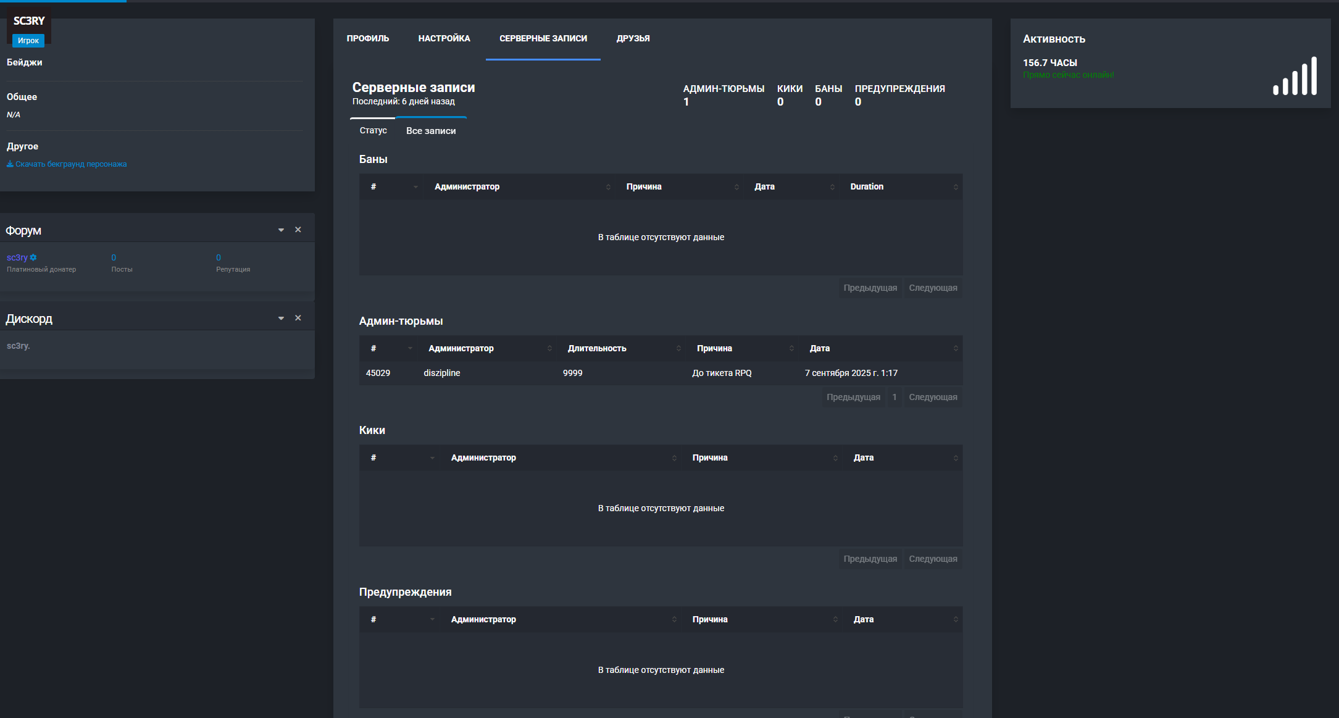
Task: Click the reason До тикета RPQ
Action: pyautogui.click(x=722, y=373)
